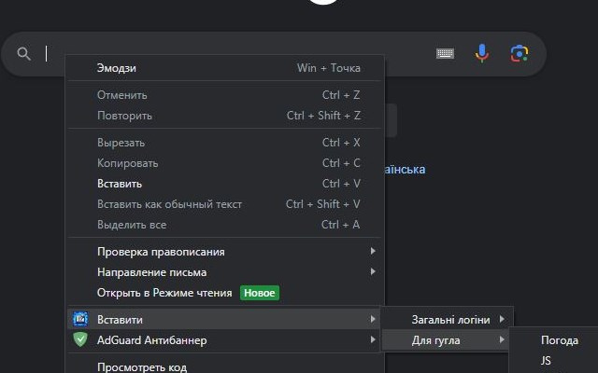The height and width of the screenshot is (373, 598).
Task: Choose the JS submenu item
Action: [x=547, y=359]
